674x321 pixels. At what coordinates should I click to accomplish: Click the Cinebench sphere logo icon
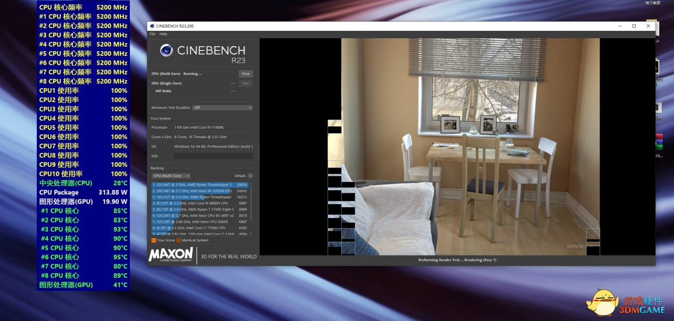click(166, 50)
